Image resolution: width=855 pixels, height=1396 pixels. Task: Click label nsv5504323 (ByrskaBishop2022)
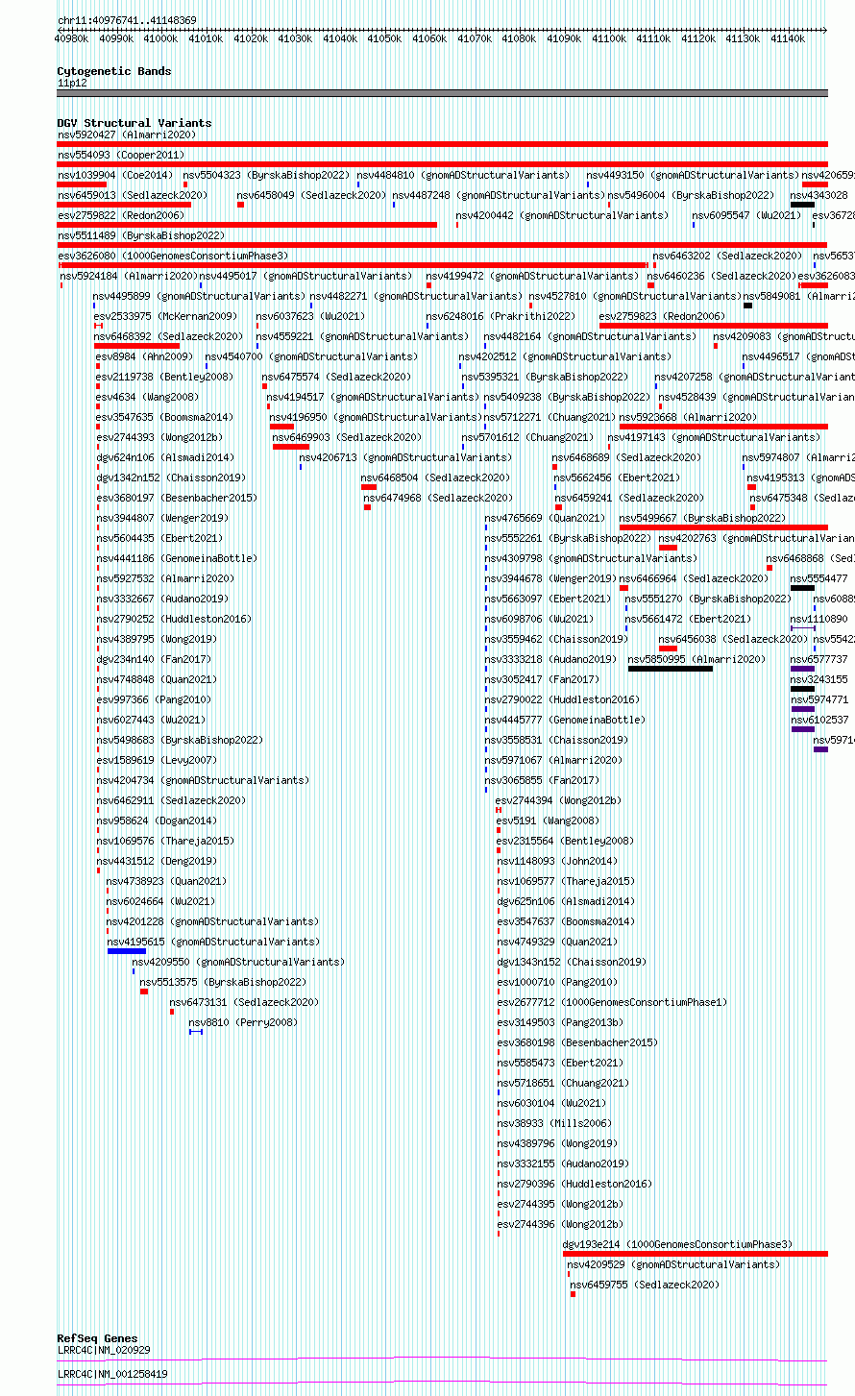[x=266, y=175]
